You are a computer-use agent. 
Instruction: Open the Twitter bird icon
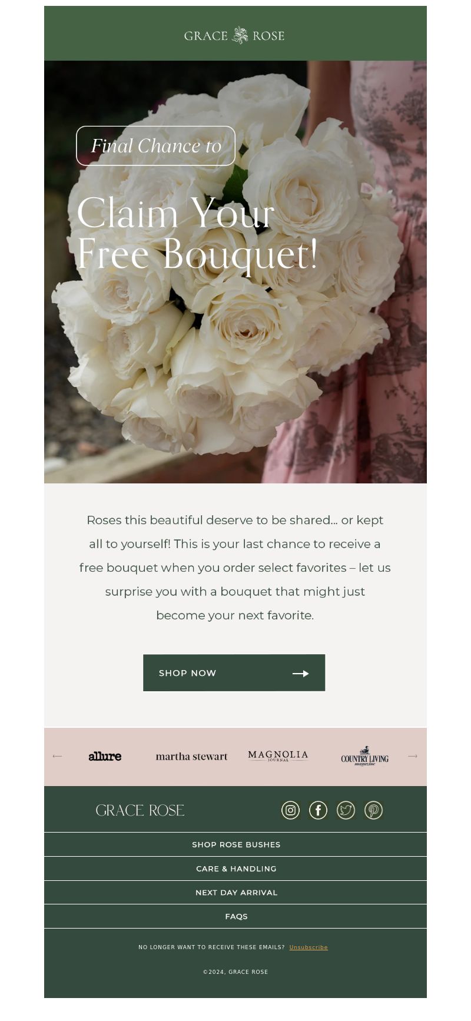[346, 810]
